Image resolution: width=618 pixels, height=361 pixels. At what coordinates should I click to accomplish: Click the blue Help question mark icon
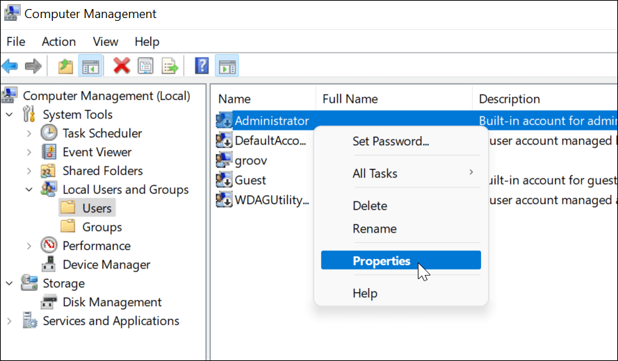click(x=202, y=67)
